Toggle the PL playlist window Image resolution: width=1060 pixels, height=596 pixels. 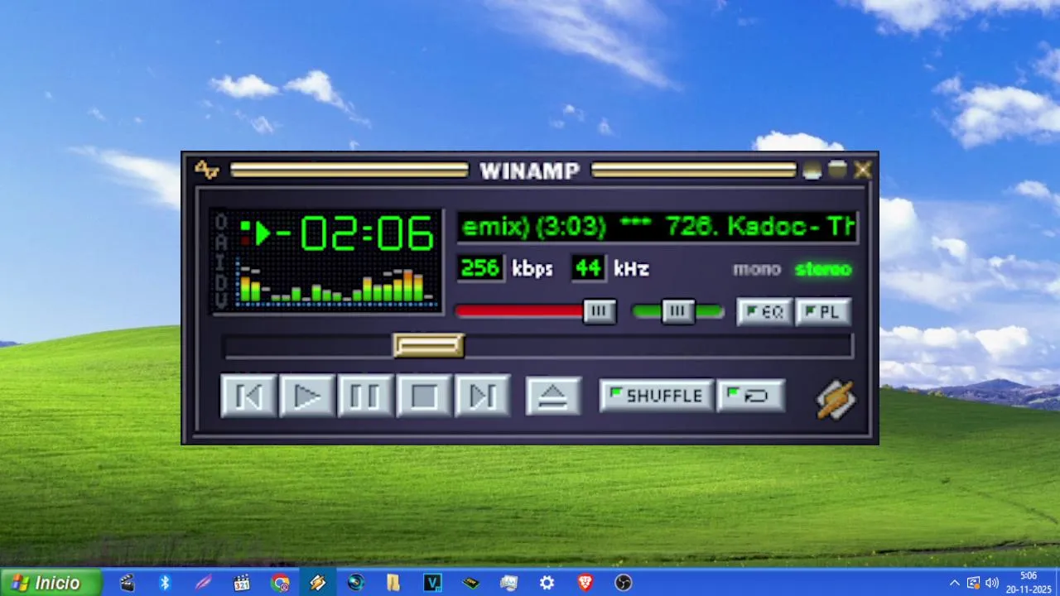tap(823, 312)
